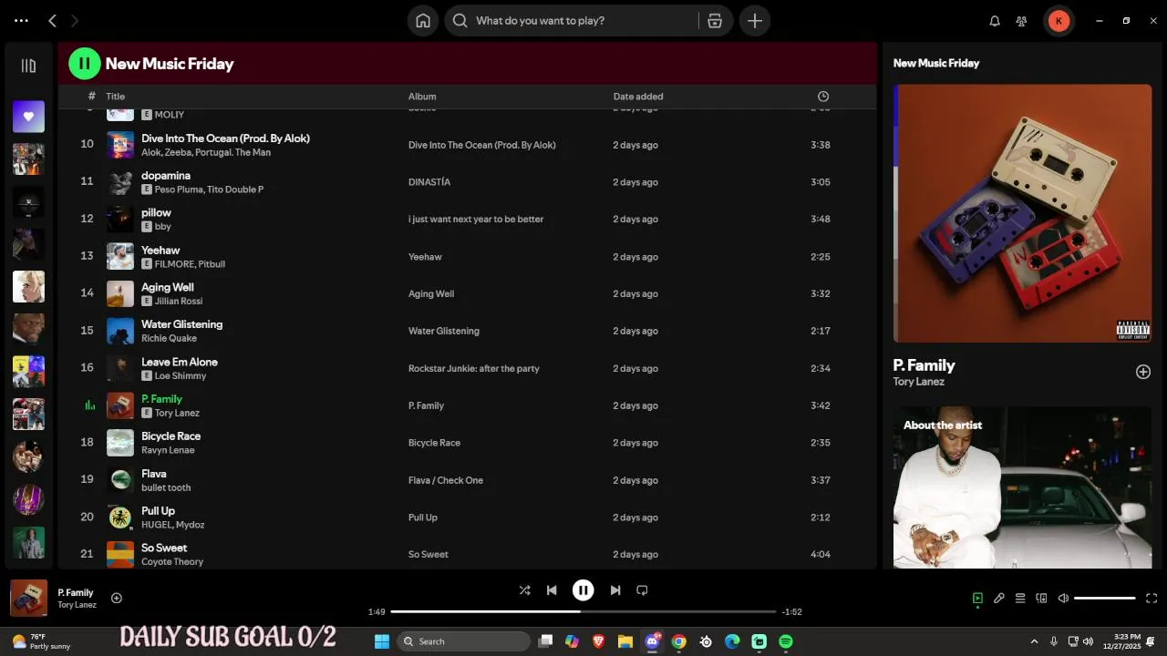Seek within the song progress bar
The image size is (1167, 656).
click(x=583, y=611)
